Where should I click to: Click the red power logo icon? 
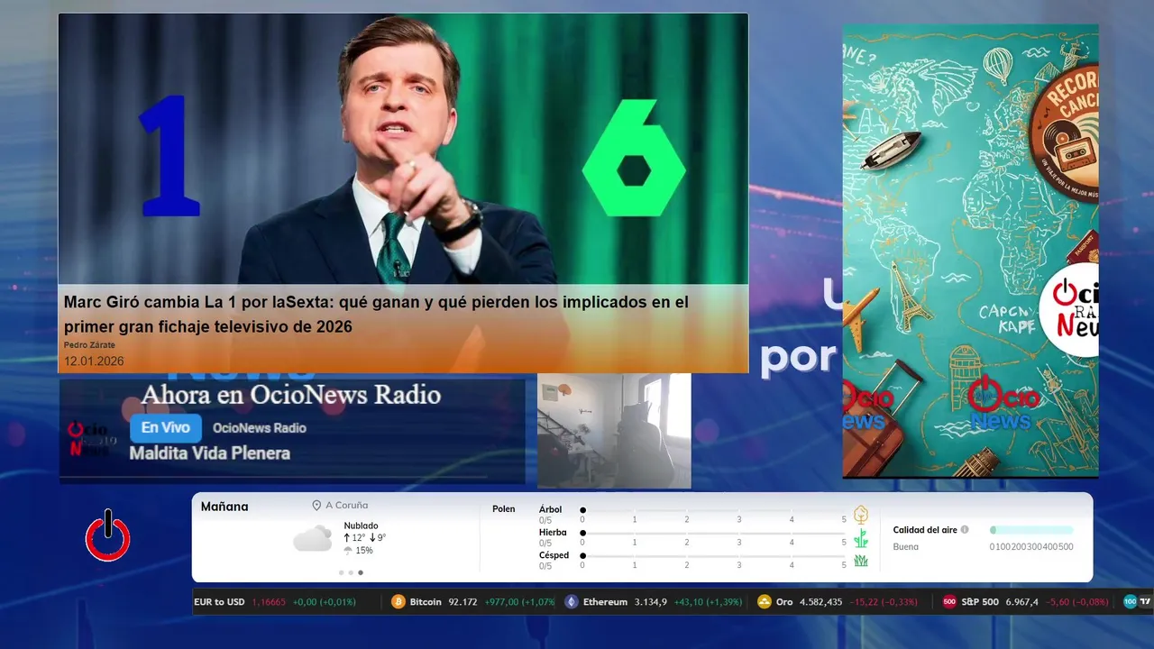[108, 536]
